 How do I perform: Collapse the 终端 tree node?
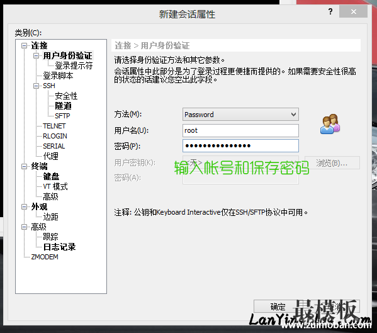(x=24, y=166)
